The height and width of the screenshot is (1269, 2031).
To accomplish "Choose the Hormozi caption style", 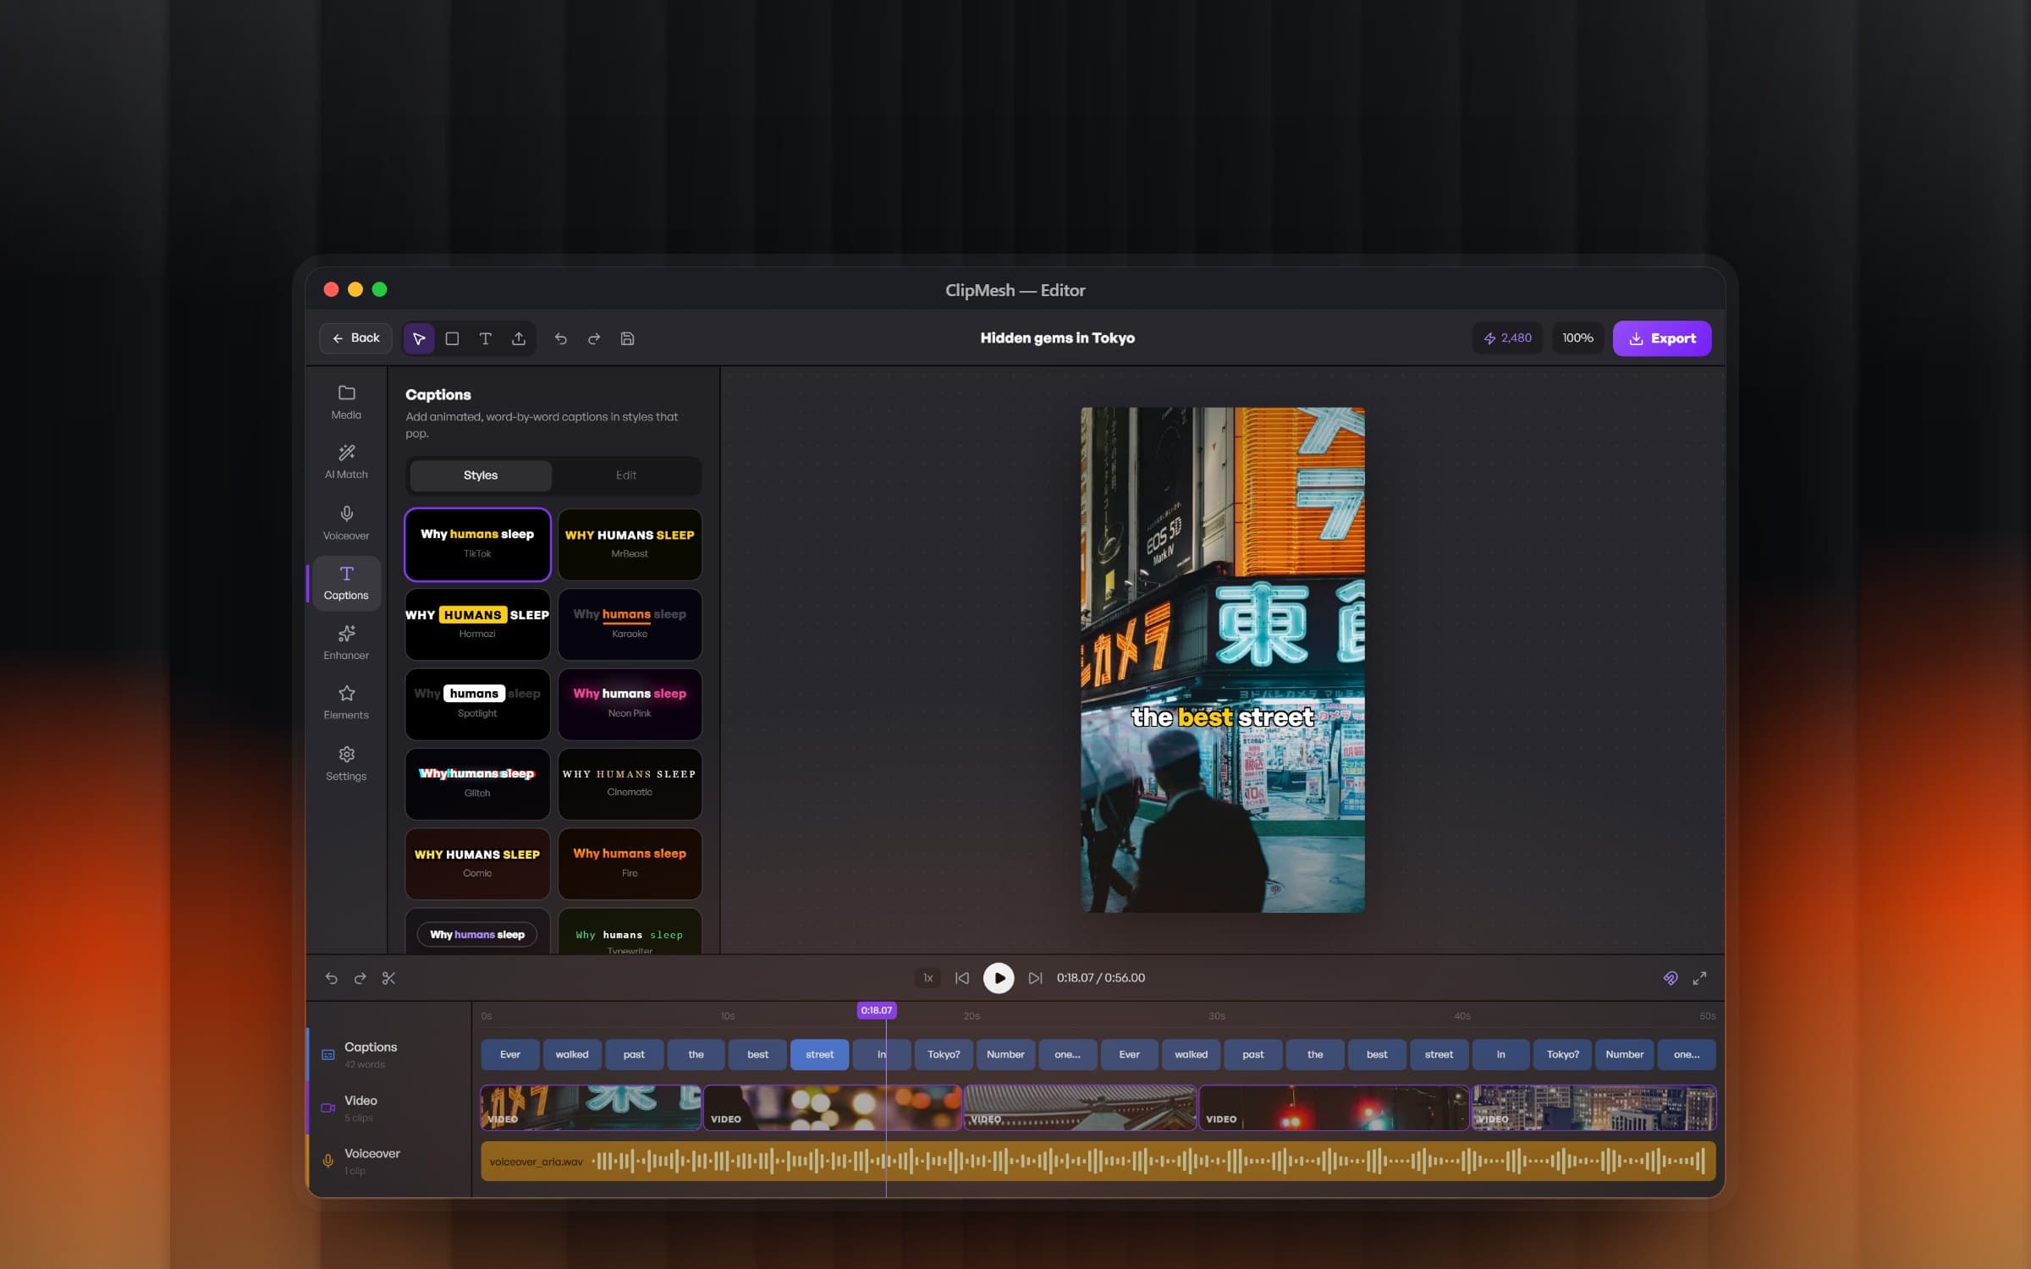I will (x=477, y=624).
